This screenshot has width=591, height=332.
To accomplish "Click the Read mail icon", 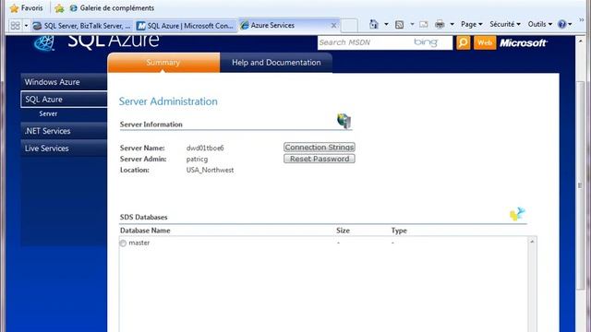I will click(423, 25).
